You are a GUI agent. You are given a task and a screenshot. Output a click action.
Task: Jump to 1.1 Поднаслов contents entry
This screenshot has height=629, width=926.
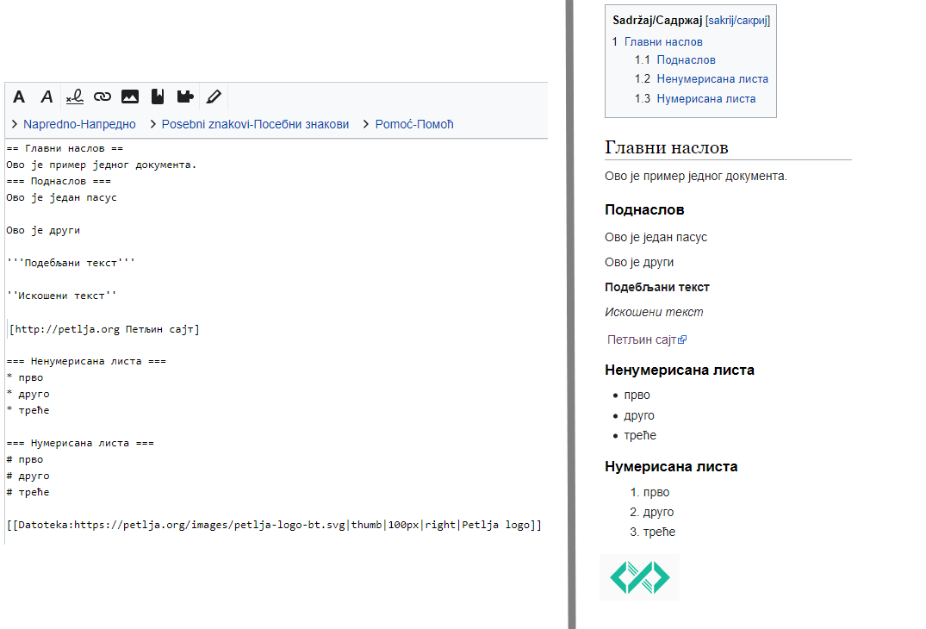click(686, 59)
